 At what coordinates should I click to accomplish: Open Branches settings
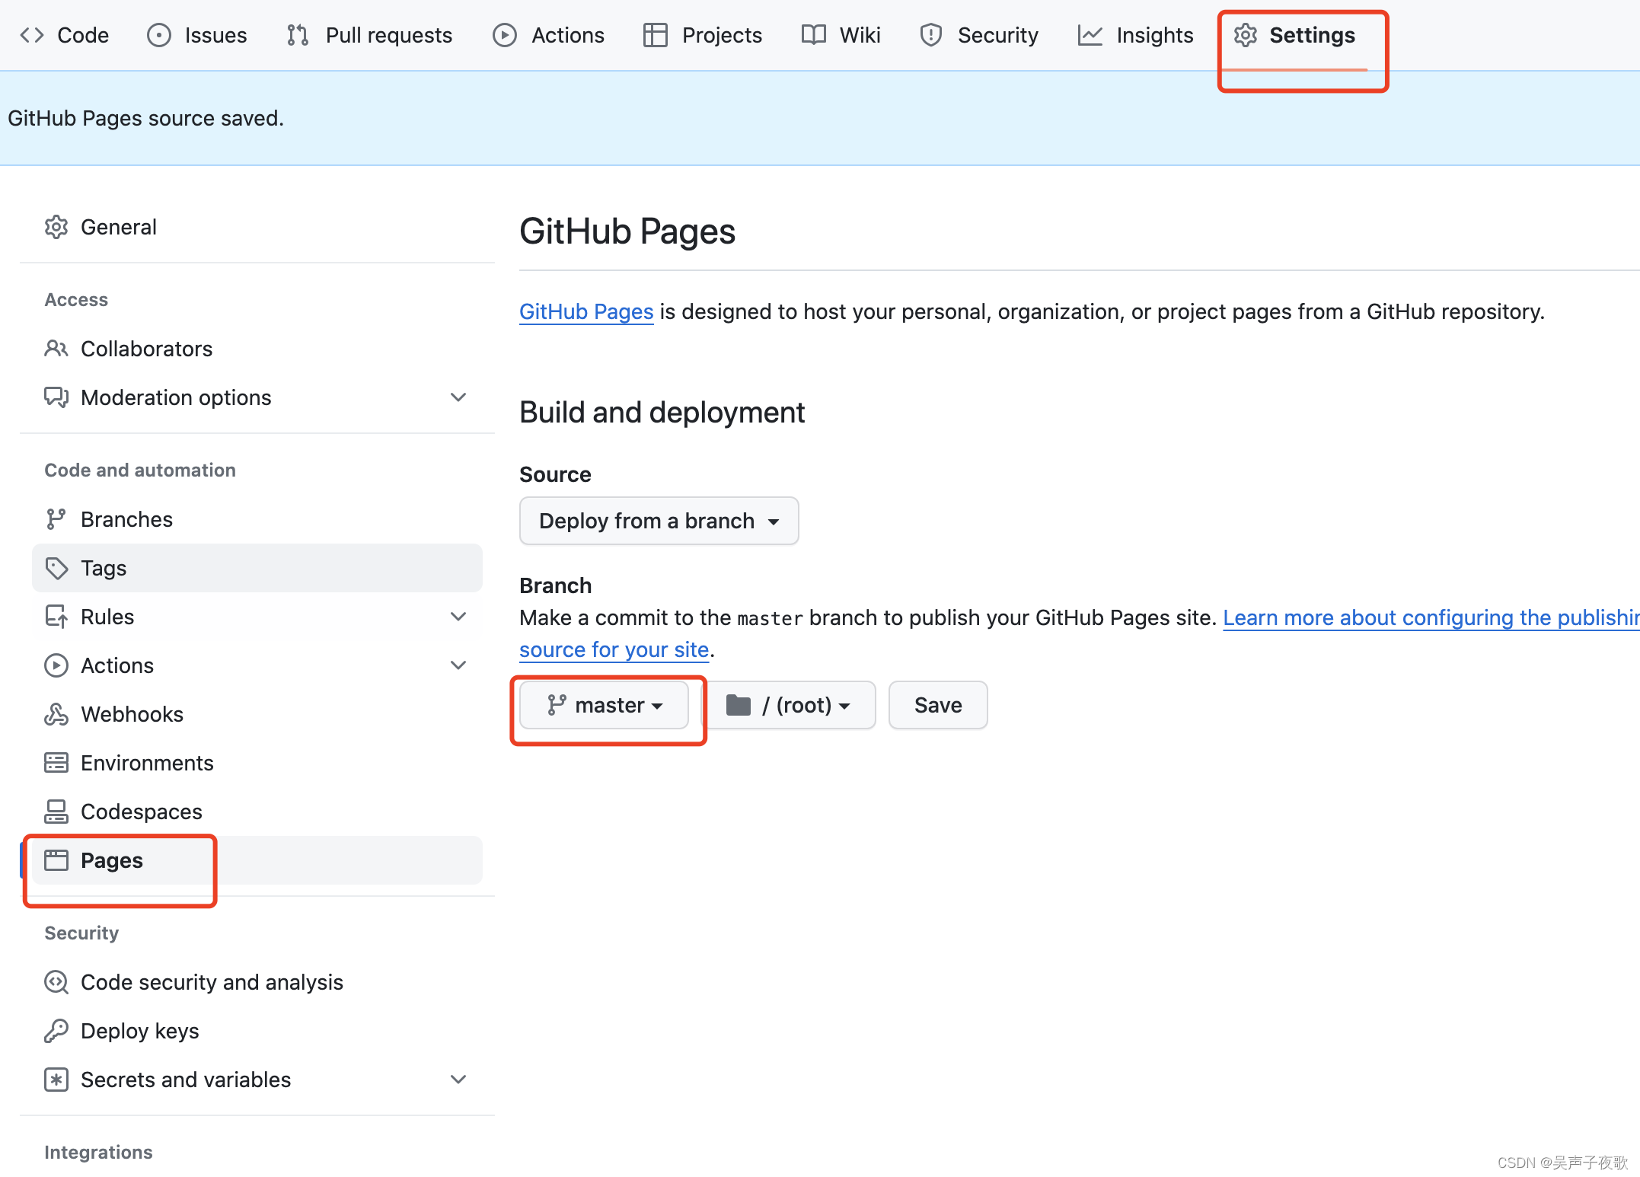tap(257, 519)
